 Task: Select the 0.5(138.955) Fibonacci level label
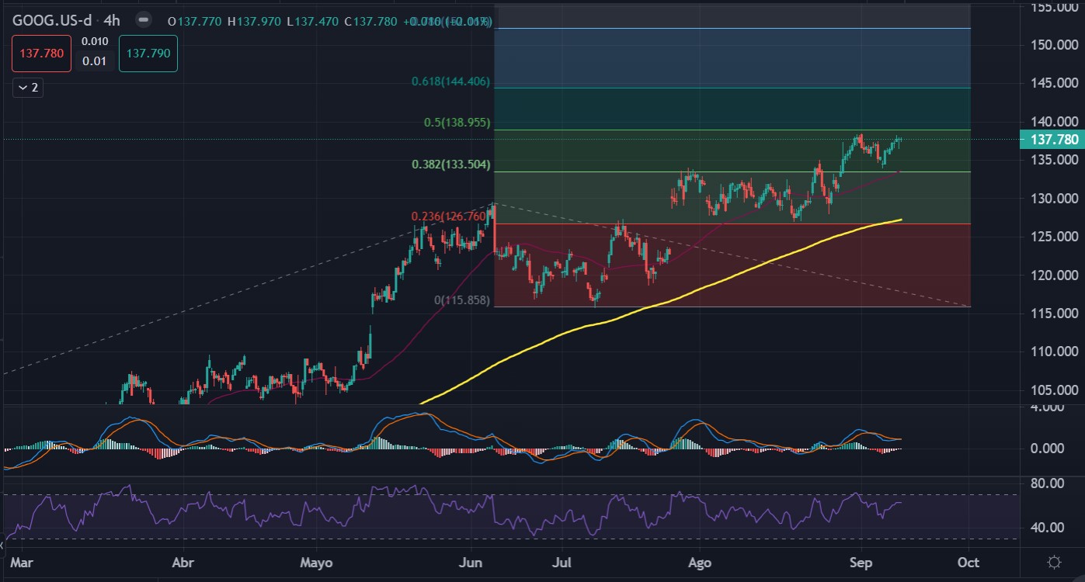(x=457, y=123)
